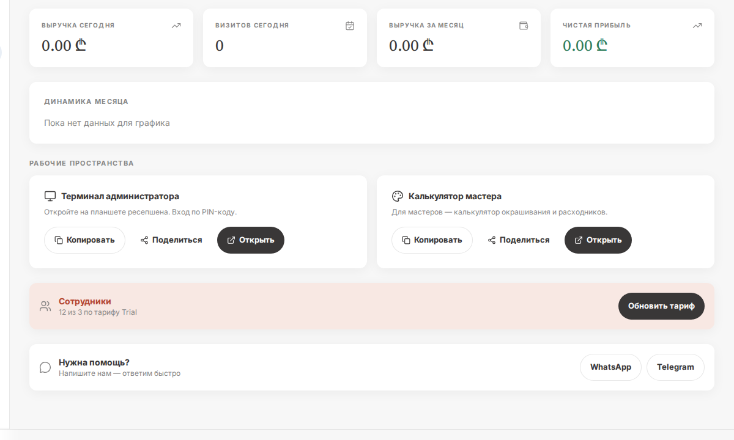Click the Калькулятор мастера title
734x440 pixels.
455,196
